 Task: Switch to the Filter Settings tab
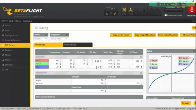78,45
